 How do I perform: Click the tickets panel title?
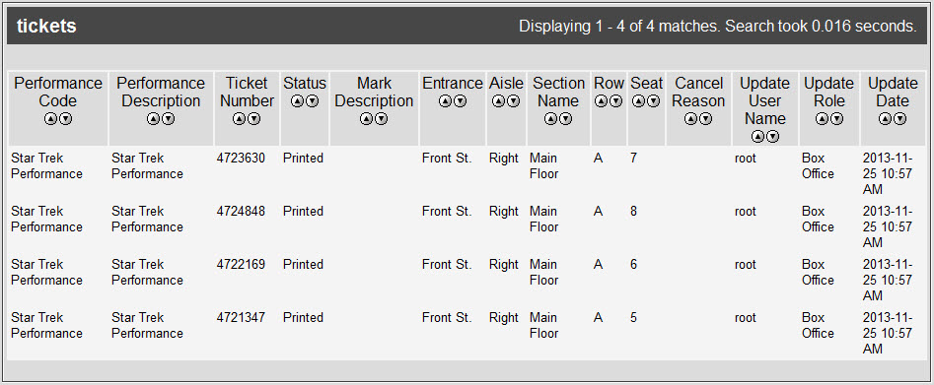point(46,27)
